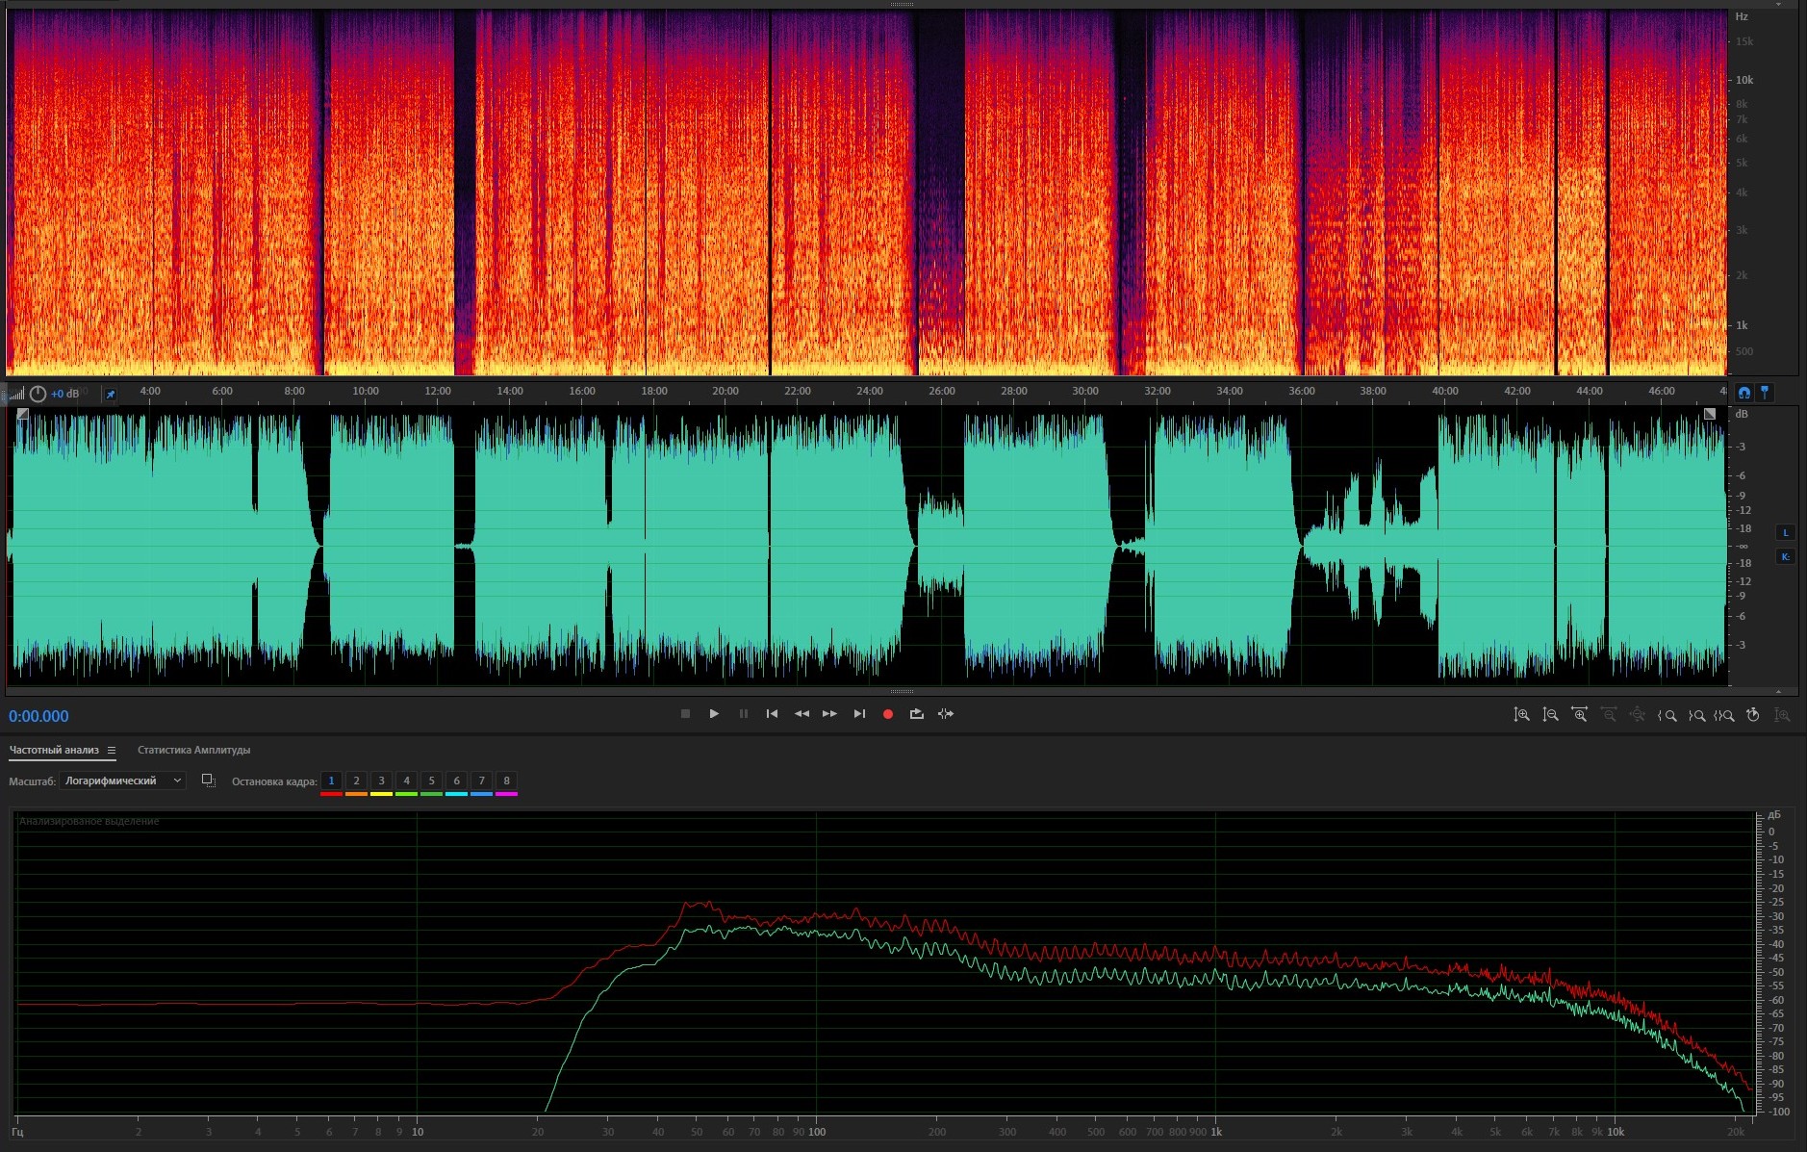Image resolution: width=1807 pixels, height=1152 pixels.
Task: Click Zoom Out Amplitude icon
Action: click(1550, 715)
